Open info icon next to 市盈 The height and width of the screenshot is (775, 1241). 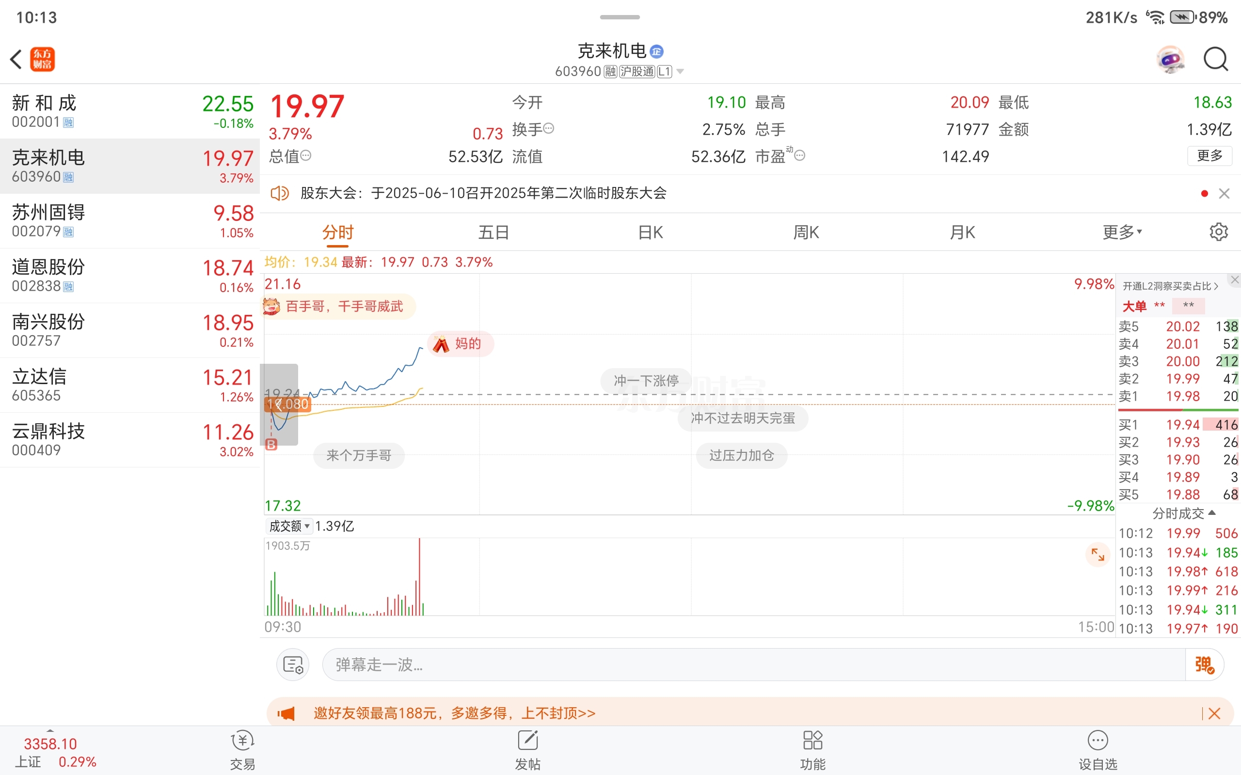click(x=799, y=155)
